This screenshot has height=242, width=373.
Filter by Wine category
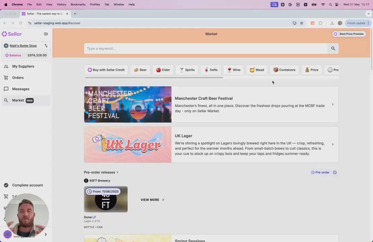tap(234, 70)
